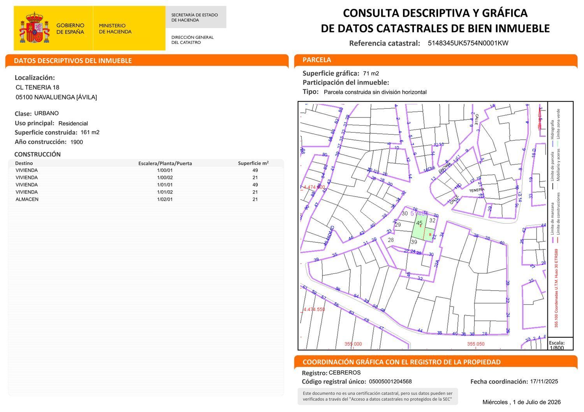The width and height of the screenshot is (584, 412).
Task: Click the date 'Miércoles, 1 de Julio de 2026'
Action: pos(521,402)
